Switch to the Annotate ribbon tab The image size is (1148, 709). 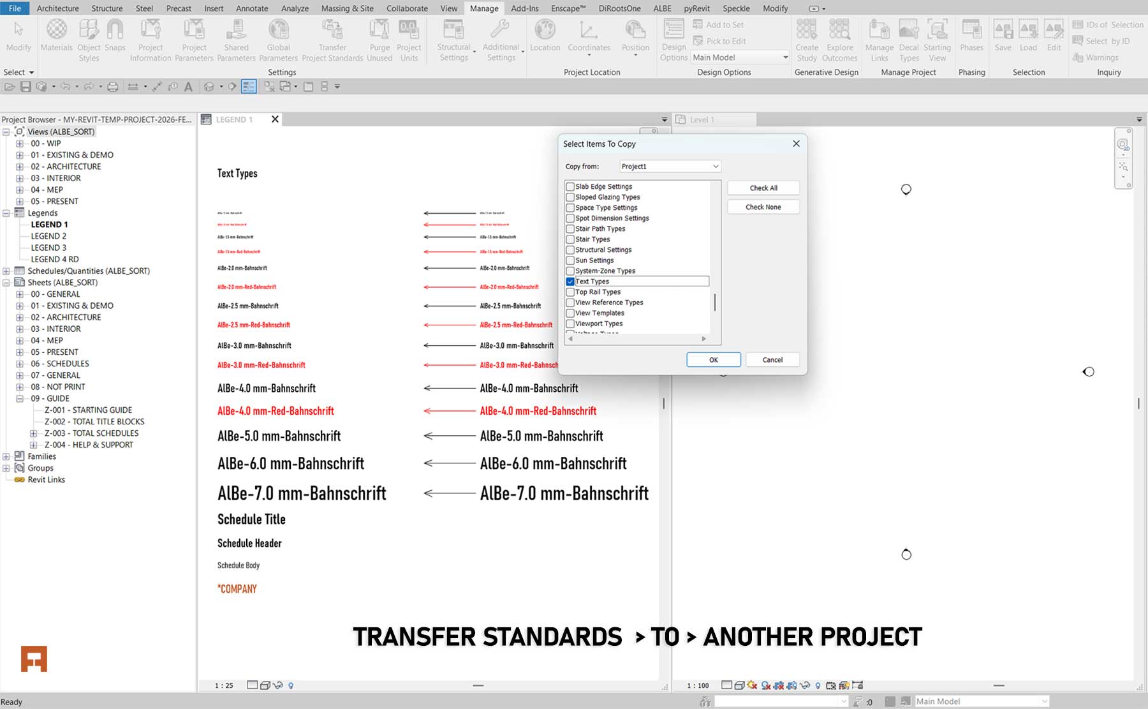[252, 8]
